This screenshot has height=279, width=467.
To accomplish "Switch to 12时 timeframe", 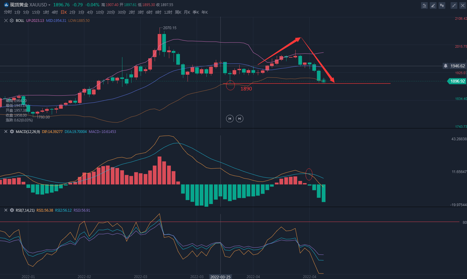I will tap(168, 12).
